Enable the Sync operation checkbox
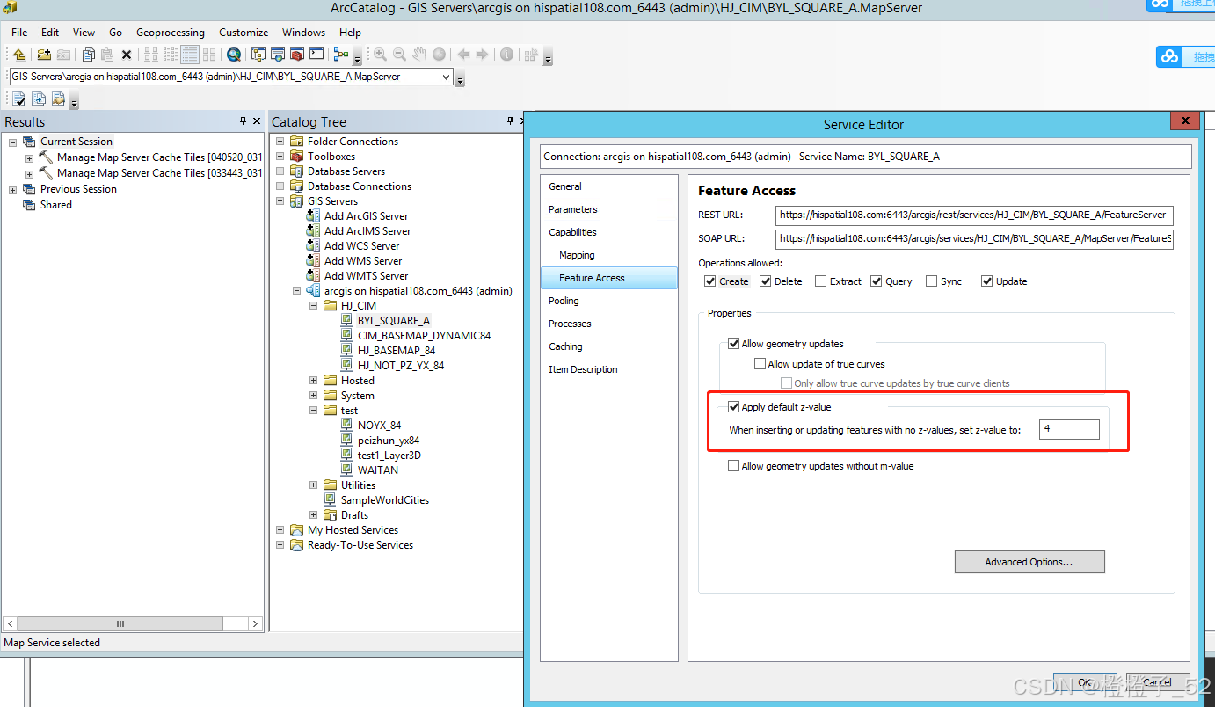 click(931, 281)
